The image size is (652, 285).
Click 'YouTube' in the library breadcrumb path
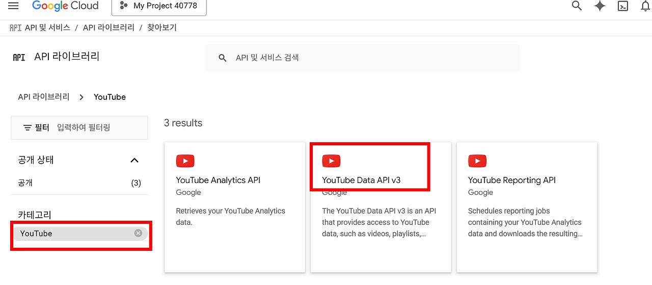click(x=110, y=97)
